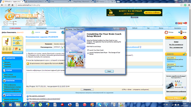Open the Серфинг sidebar link
The width and height of the screenshot is (191, 107).
[8, 64]
